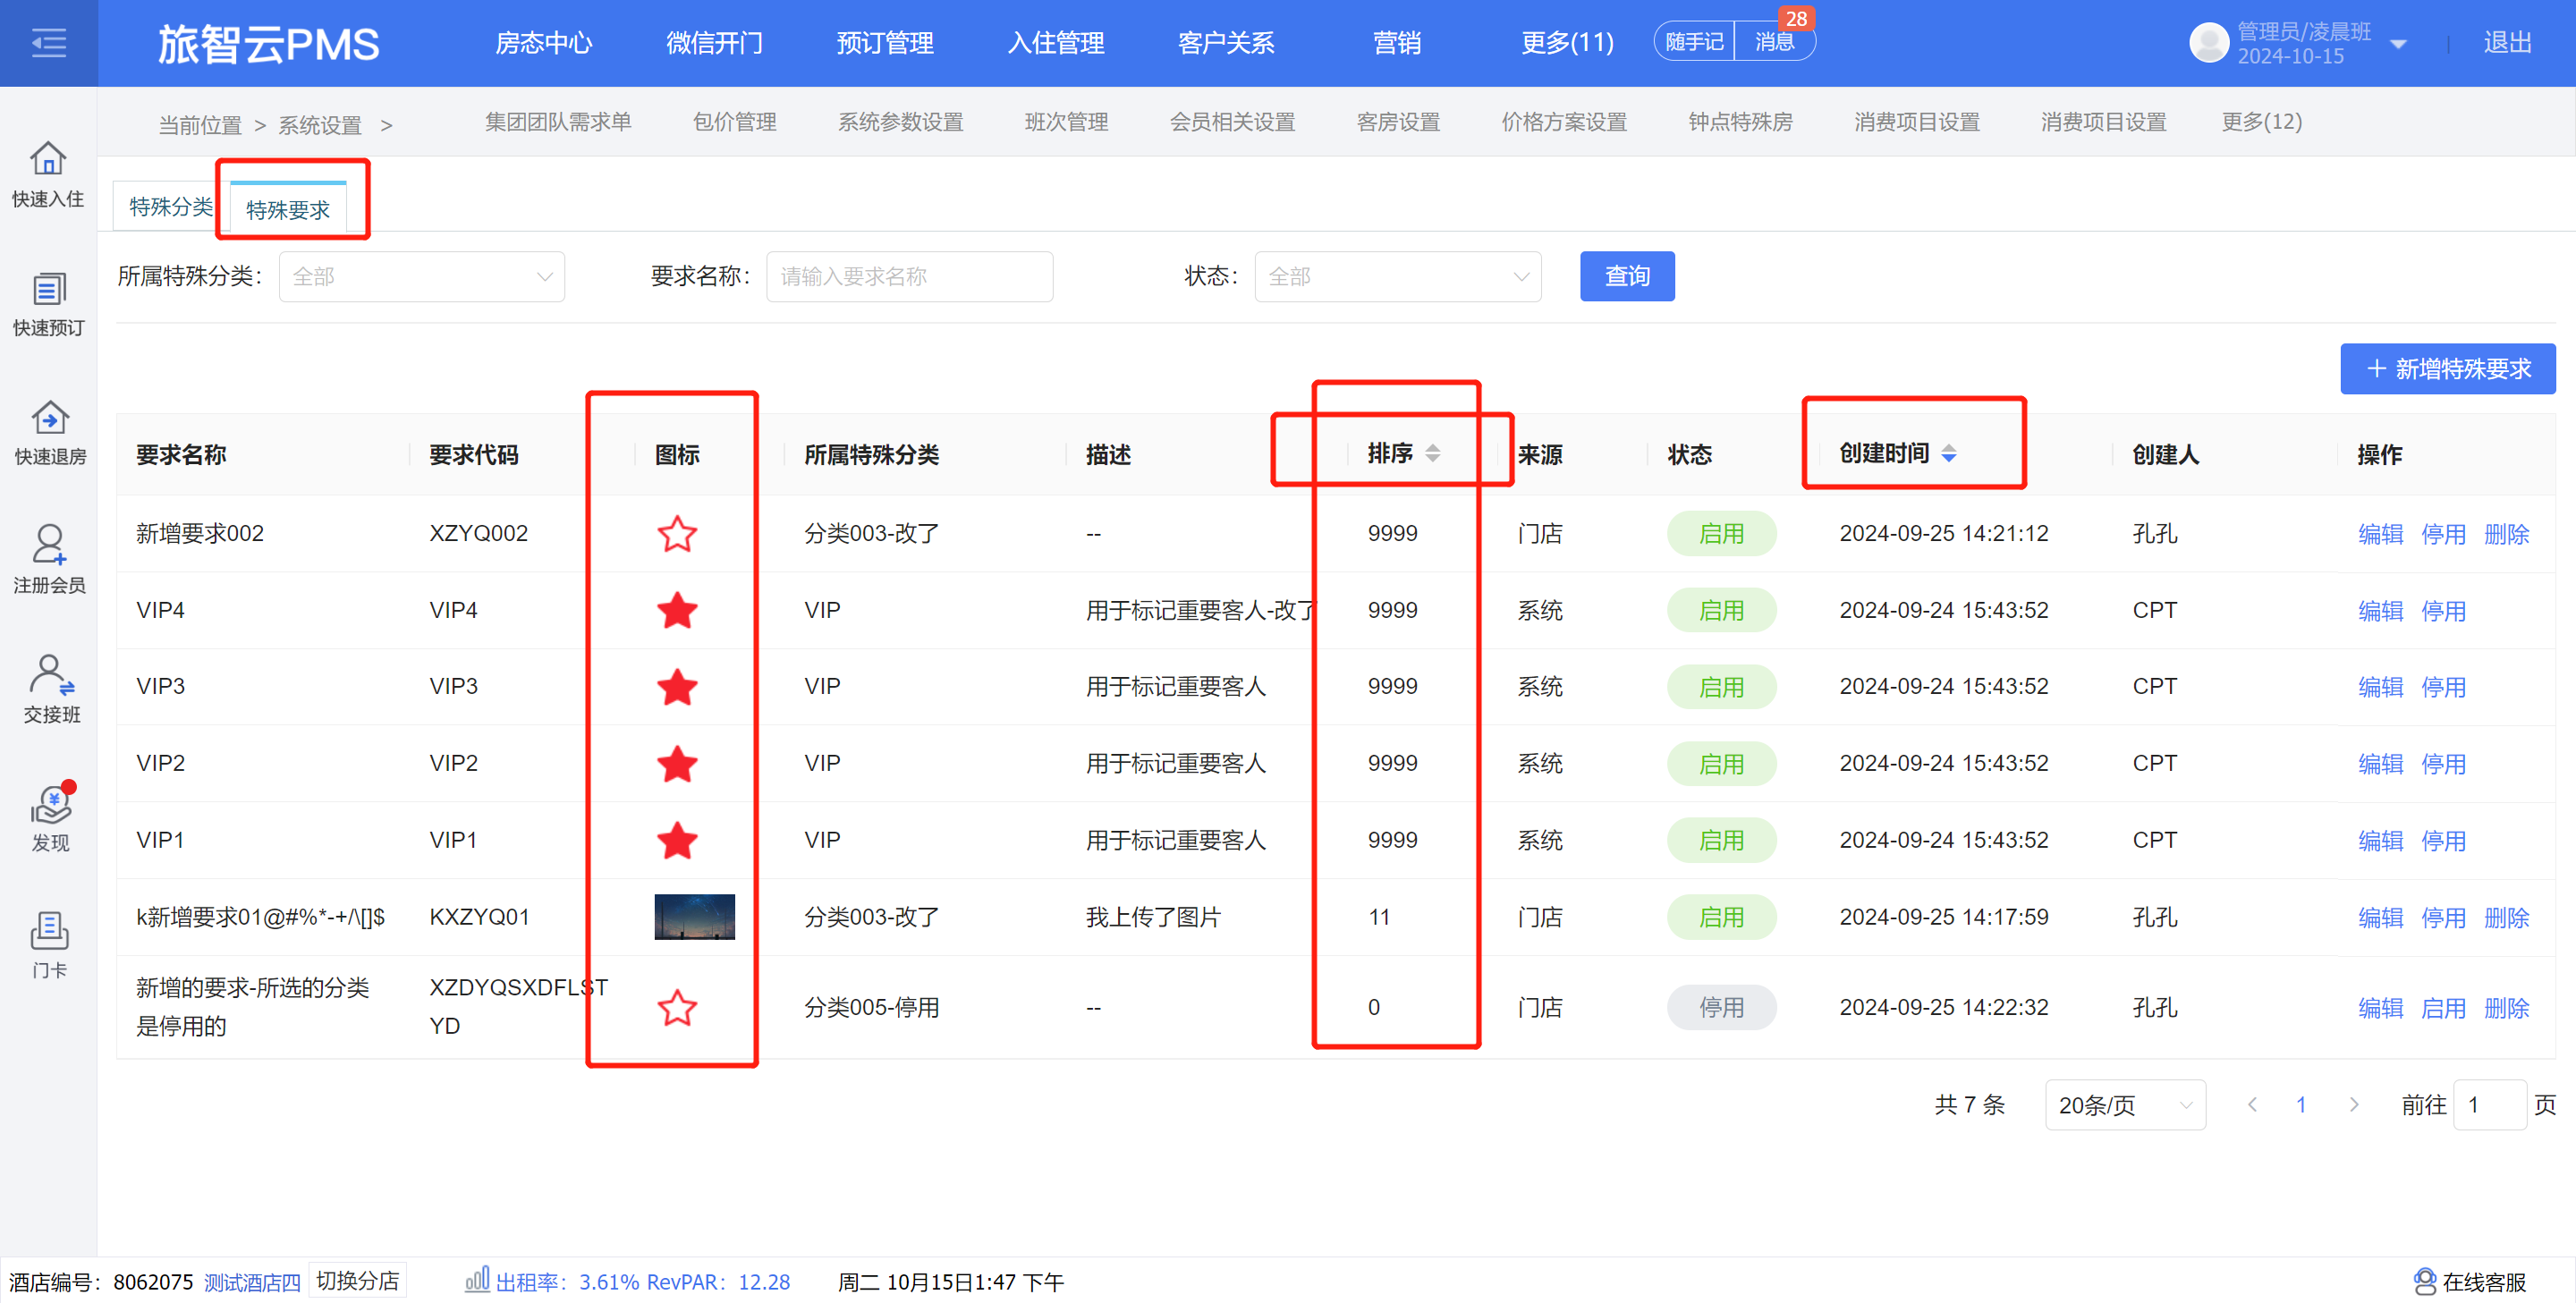Open 消息 messages with 28 badge
The height and width of the screenshot is (1303, 2576).
coord(1776,42)
